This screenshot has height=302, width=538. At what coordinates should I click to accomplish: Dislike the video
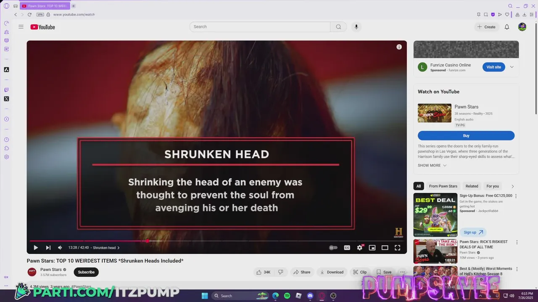[280, 272]
